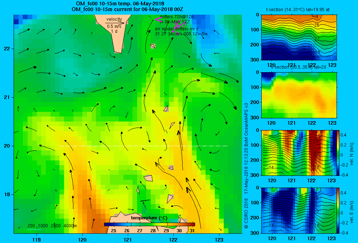The height and width of the screenshot is (243, 358).
Task: Click the '200 1000 2000 4000m' depth legend
Action: pos(52,226)
